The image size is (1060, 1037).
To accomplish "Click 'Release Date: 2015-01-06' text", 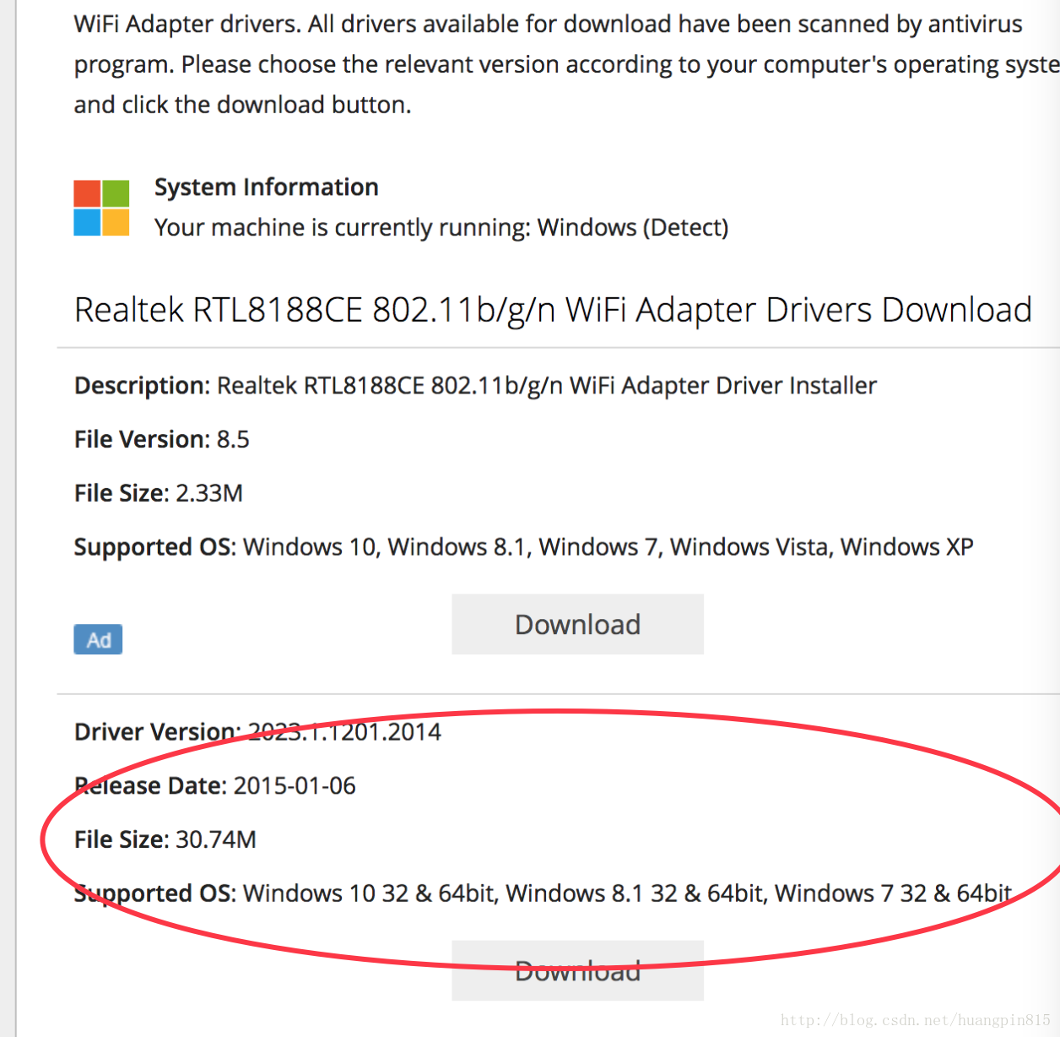I will click(215, 785).
